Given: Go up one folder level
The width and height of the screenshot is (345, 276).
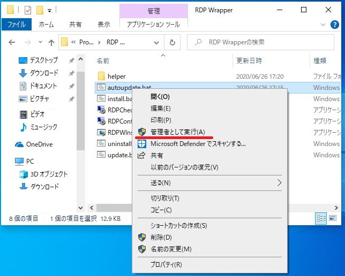Looking at the screenshot, I should (51, 42).
